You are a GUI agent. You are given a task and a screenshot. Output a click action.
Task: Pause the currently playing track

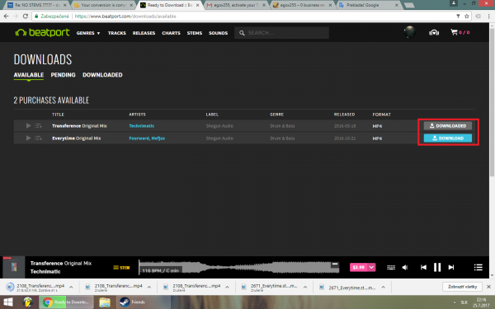(437, 267)
